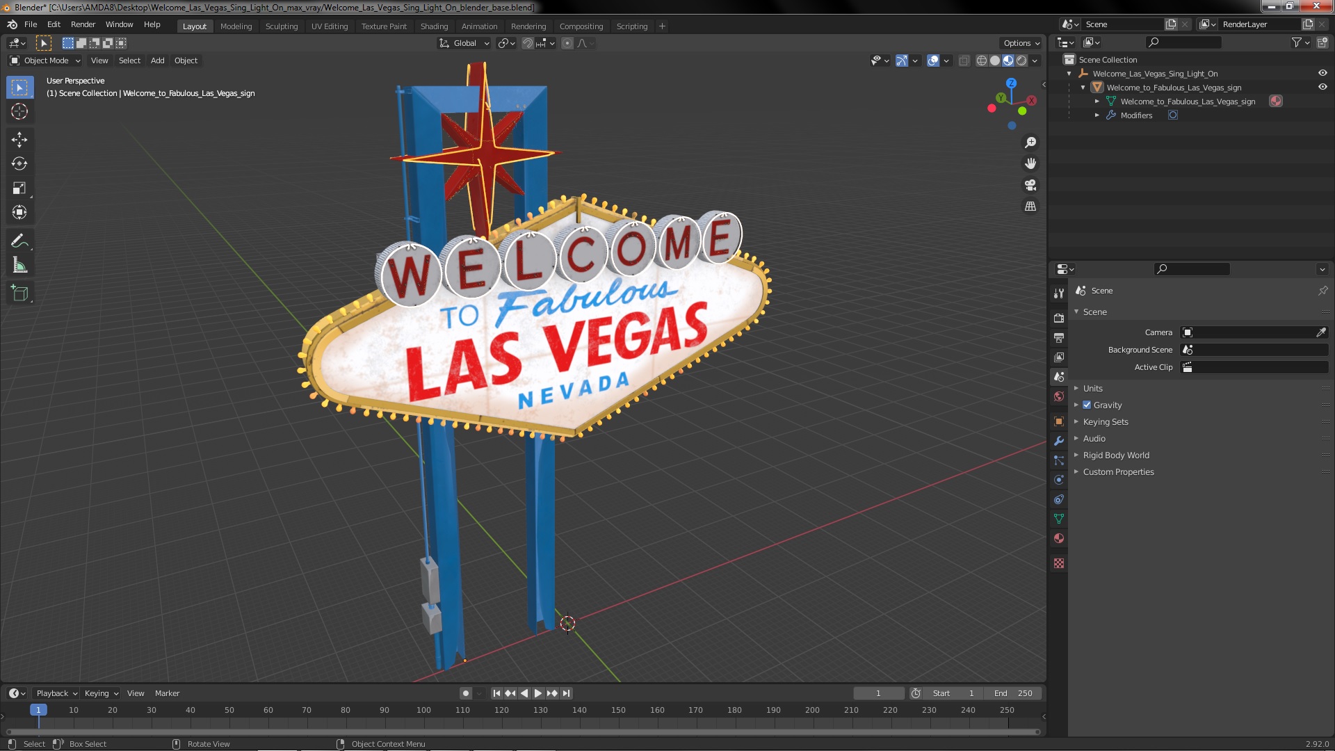This screenshot has height=751, width=1335.
Task: Expand Keying Sets panel
Action: point(1105,422)
